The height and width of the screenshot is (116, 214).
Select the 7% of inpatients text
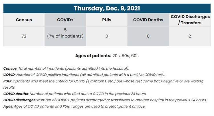click(65, 36)
